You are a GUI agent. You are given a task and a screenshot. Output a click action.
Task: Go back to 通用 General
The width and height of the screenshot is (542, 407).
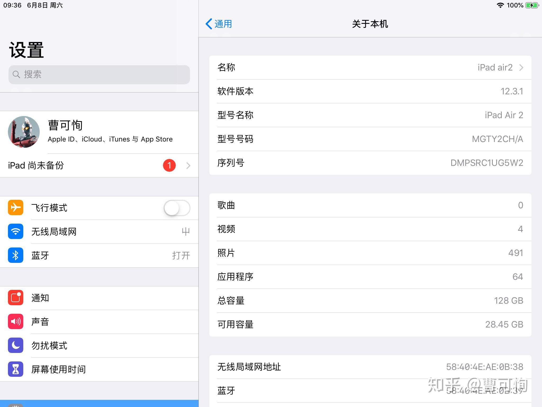[x=219, y=24]
